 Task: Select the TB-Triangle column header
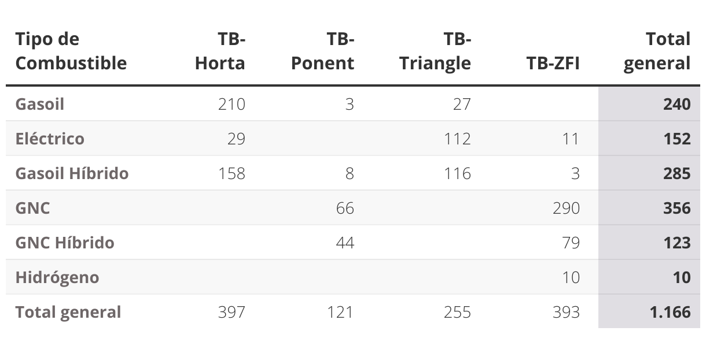pos(435,51)
